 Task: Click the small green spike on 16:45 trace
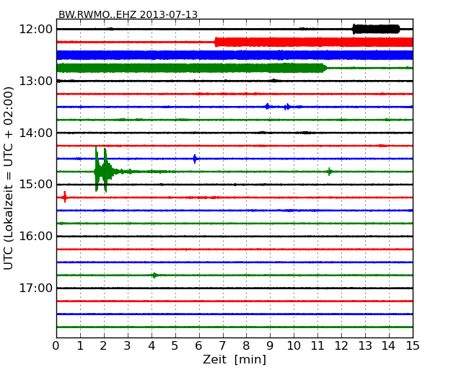click(154, 275)
